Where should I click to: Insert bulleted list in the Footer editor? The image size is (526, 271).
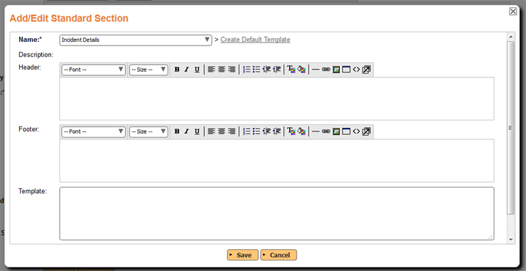pos(256,131)
